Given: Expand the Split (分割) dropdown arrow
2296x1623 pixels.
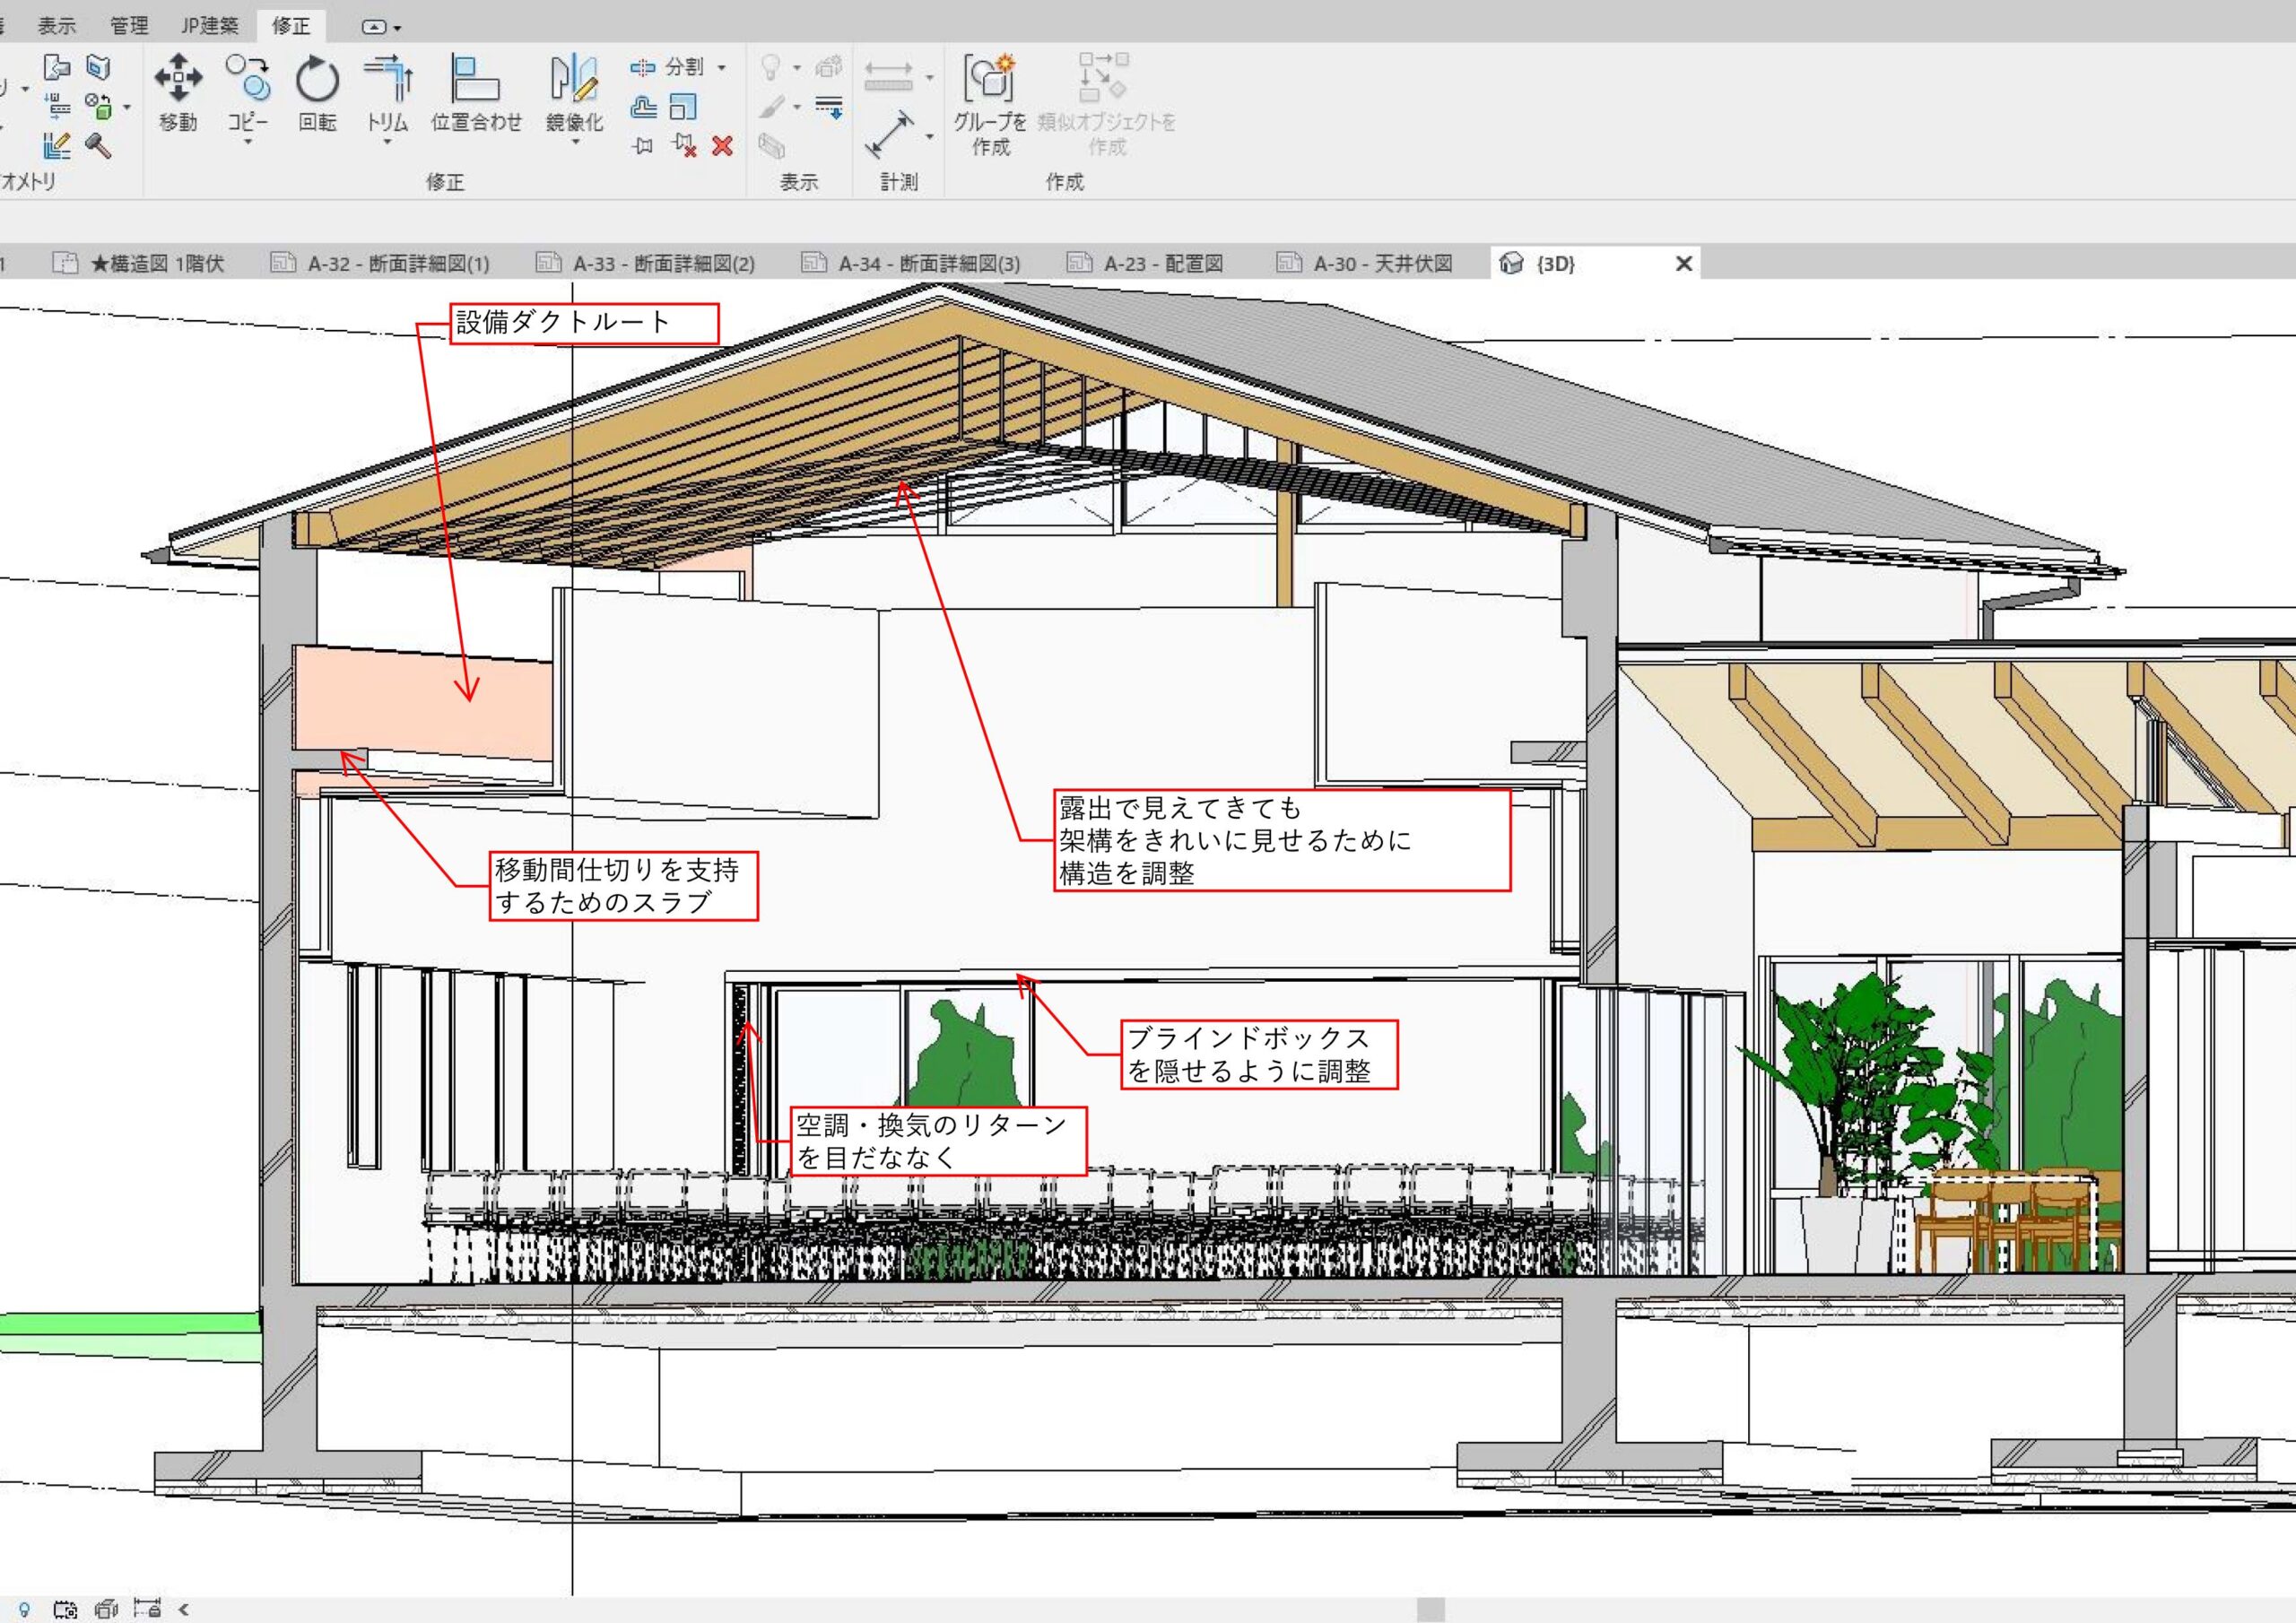Looking at the screenshot, I should click(x=722, y=68).
